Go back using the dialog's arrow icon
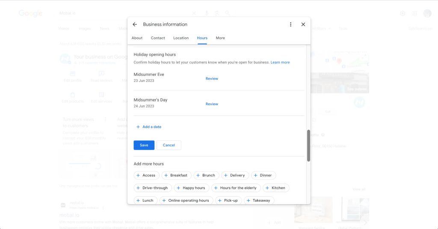This screenshot has width=438, height=229. [x=135, y=24]
